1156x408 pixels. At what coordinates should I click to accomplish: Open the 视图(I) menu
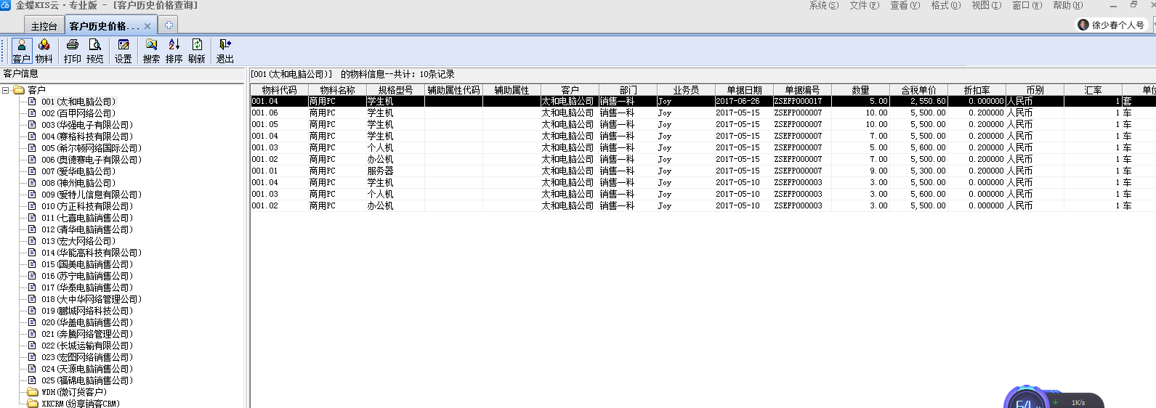coord(987,5)
